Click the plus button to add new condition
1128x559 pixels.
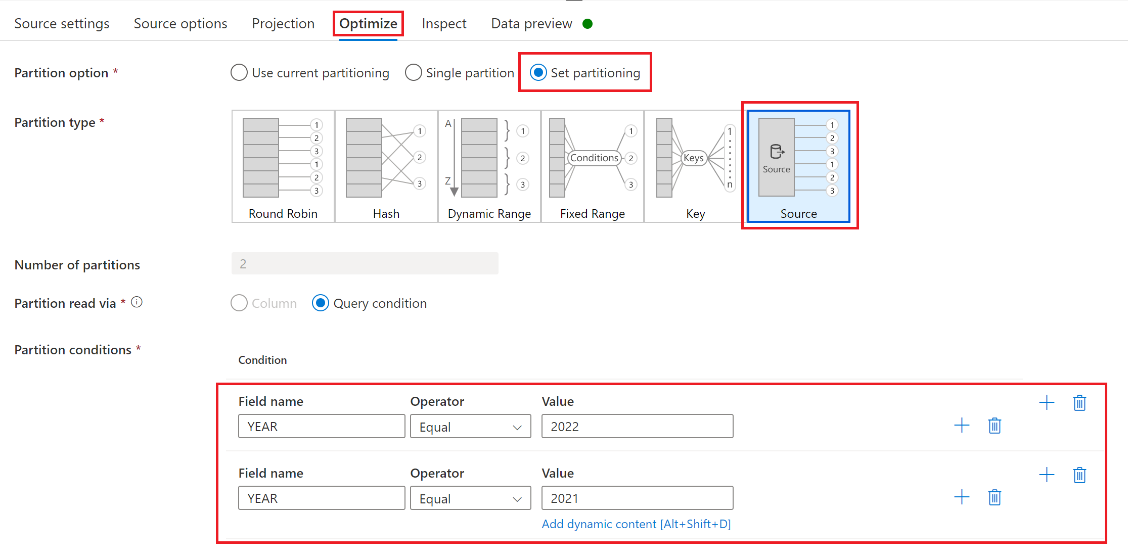pyautogui.click(x=1047, y=402)
